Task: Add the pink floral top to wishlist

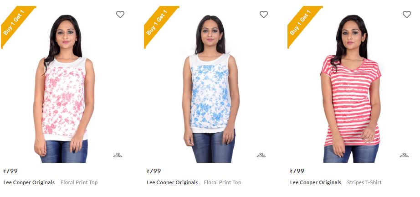Action: (120, 15)
